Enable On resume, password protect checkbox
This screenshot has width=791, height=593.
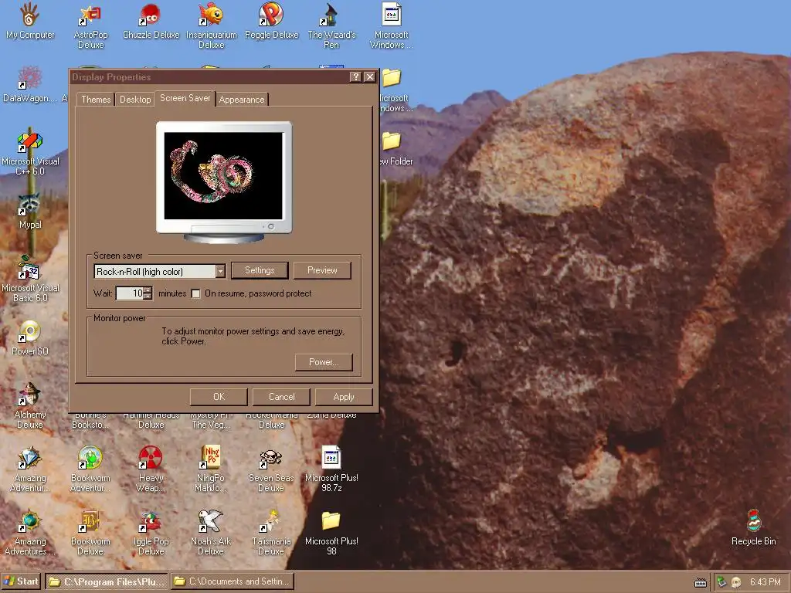point(195,293)
